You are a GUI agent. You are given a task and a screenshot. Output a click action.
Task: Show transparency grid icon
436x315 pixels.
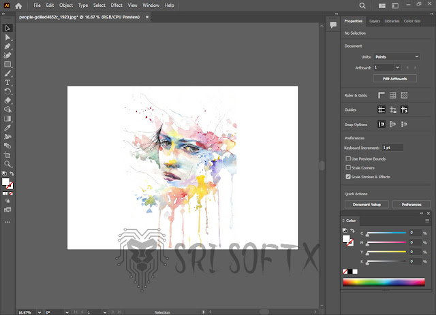(404, 95)
